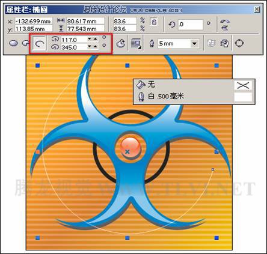Click the orange middle-left selection handle

tap(37, 152)
